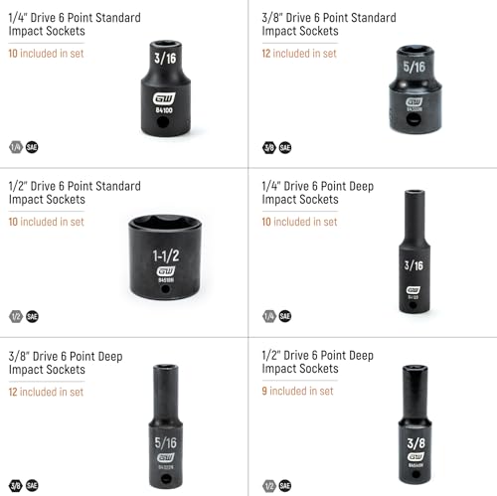Click the 1/2 hexagon icon under 1/2" standard sockets

click(x=16, y=317)
